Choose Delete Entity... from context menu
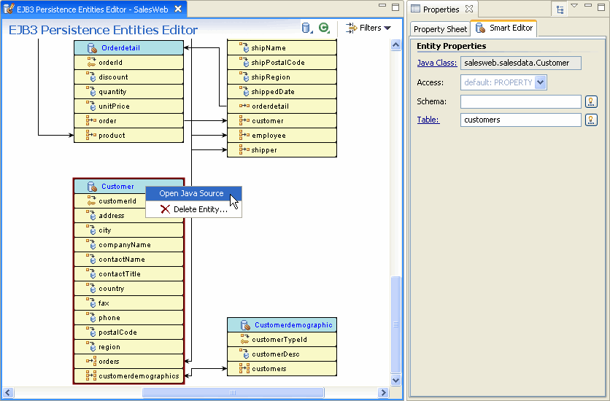This screenshot has height=401, width=610. [194, 209]
